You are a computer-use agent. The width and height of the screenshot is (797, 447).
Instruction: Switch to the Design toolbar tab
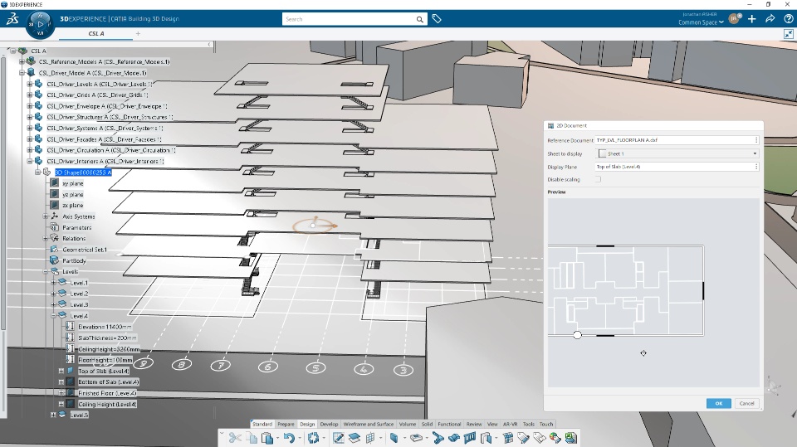pos(307,424)
